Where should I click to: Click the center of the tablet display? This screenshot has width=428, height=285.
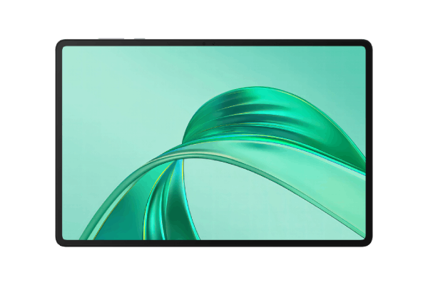tap(214, 142)
